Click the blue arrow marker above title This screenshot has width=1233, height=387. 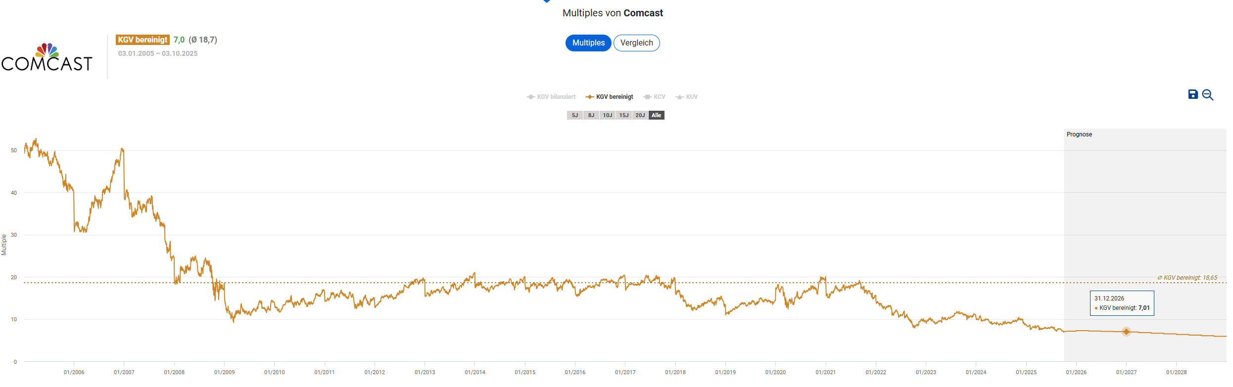click(x=547, y=1)
